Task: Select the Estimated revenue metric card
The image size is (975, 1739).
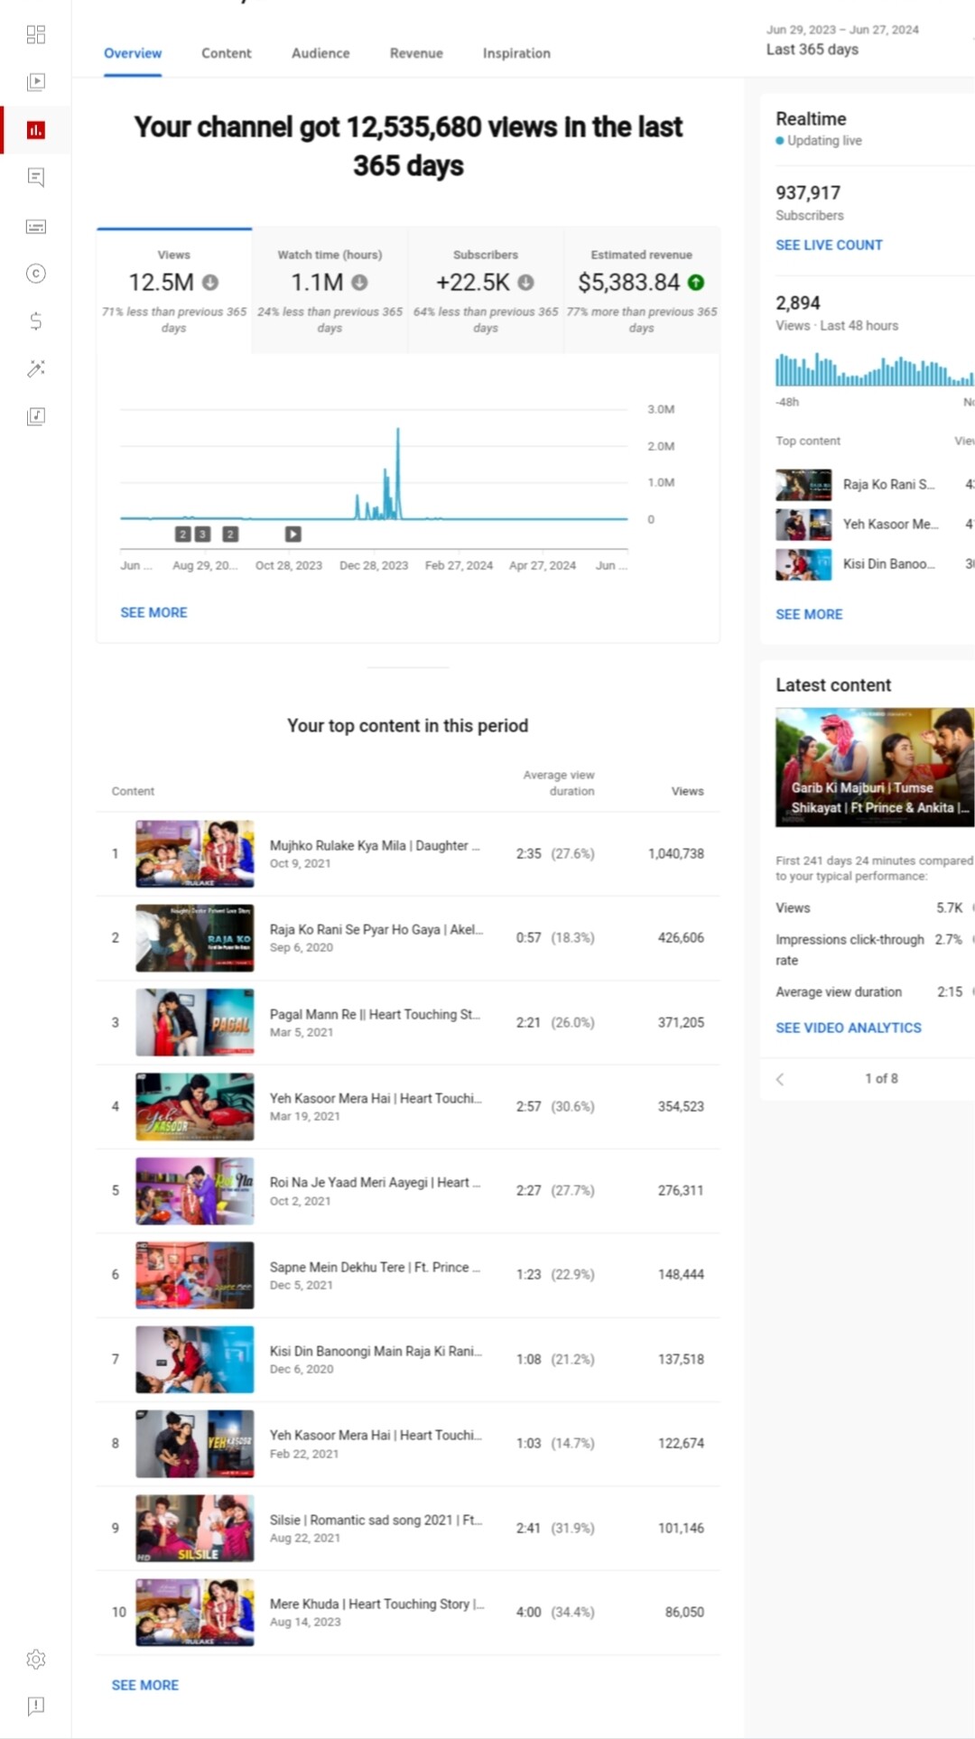Action: 642,291
